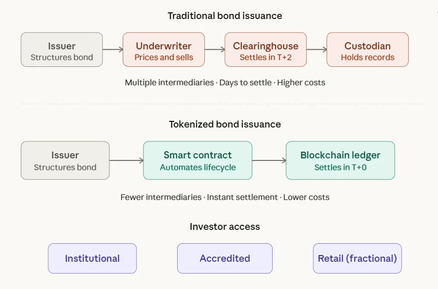Click the Underwriter "Prices and sells" box
Viewport: 438px width, 289px height.
pyautogui.click(x=164, y=50)
